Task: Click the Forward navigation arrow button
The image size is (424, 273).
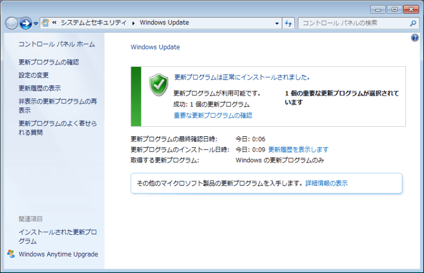Action: 26,23
